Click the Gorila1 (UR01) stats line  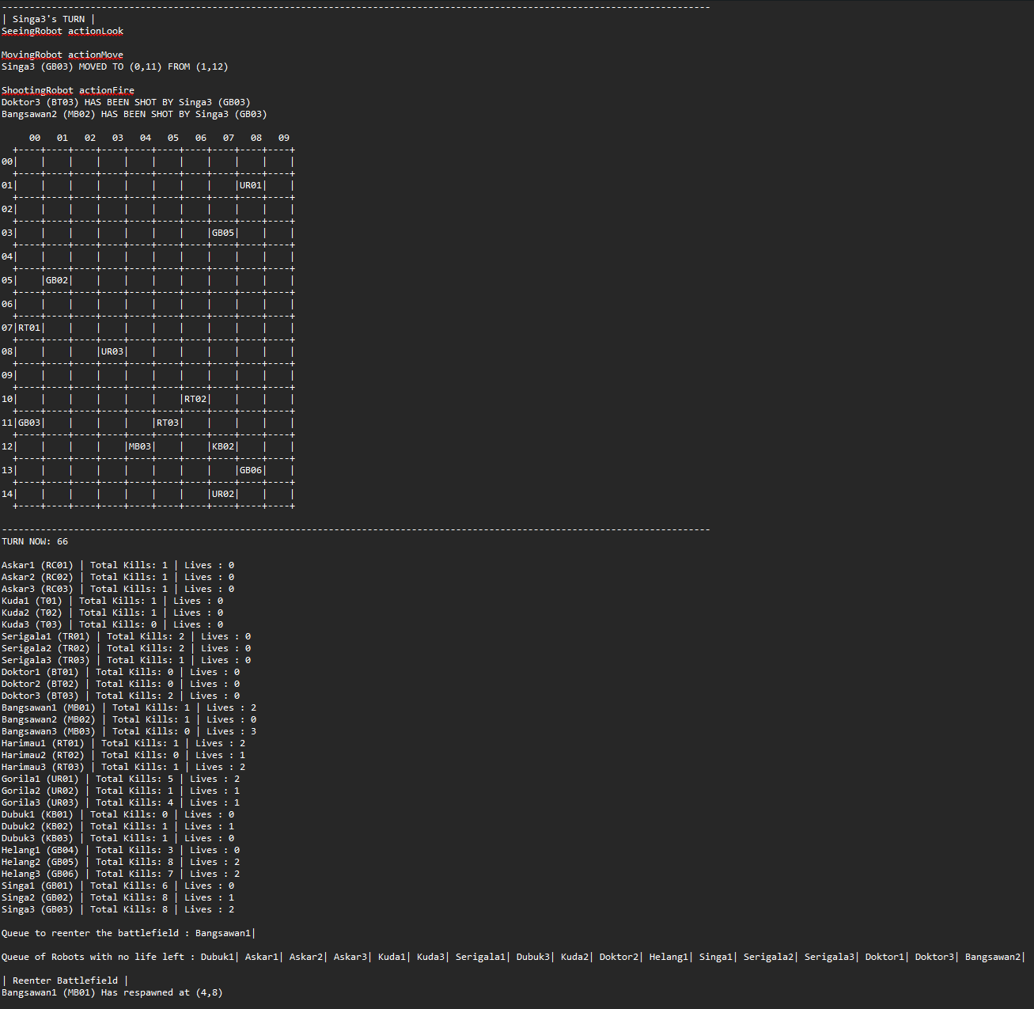tap(121, 779)
